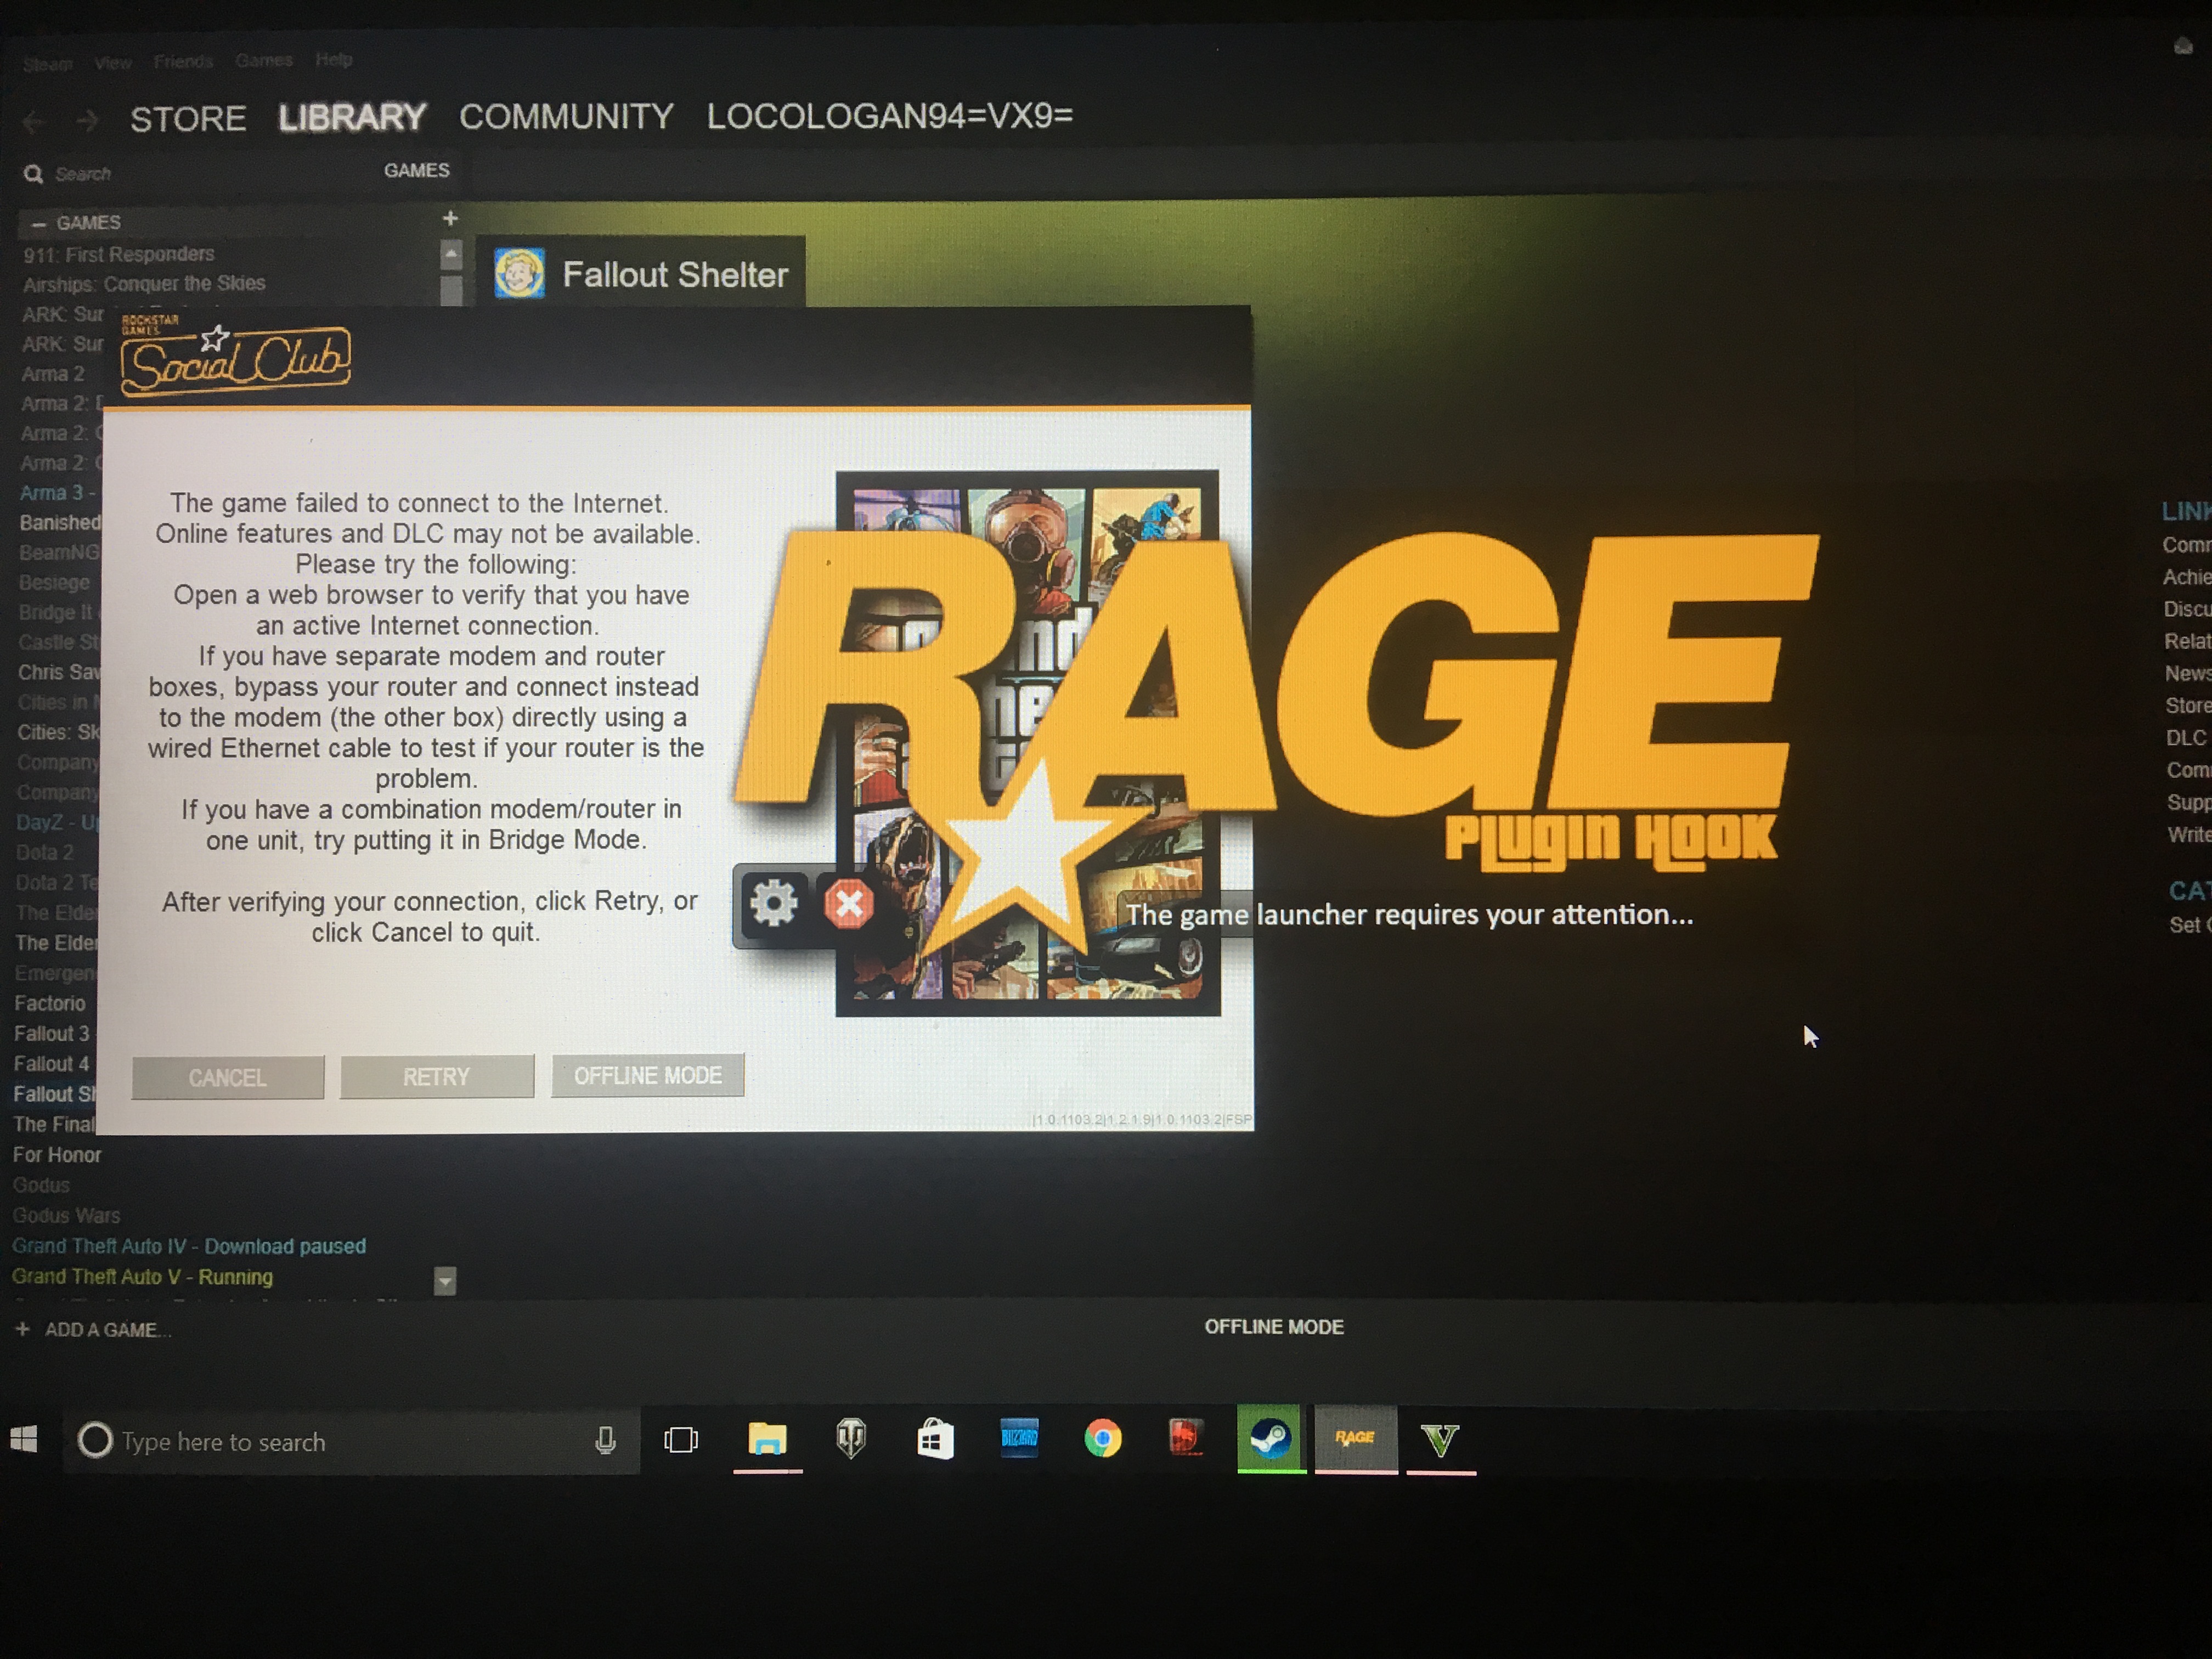Image resolution: width=2212 pixels, height=1659 pixels.
Task: Open RAGE Plugin Hook settings gear
Action: pos(773,904)
